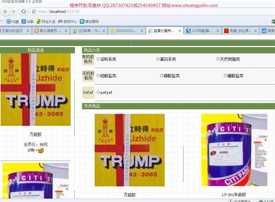Open the 网址大全 bookmark
The image size is (275, 202).
click(46, 21)
